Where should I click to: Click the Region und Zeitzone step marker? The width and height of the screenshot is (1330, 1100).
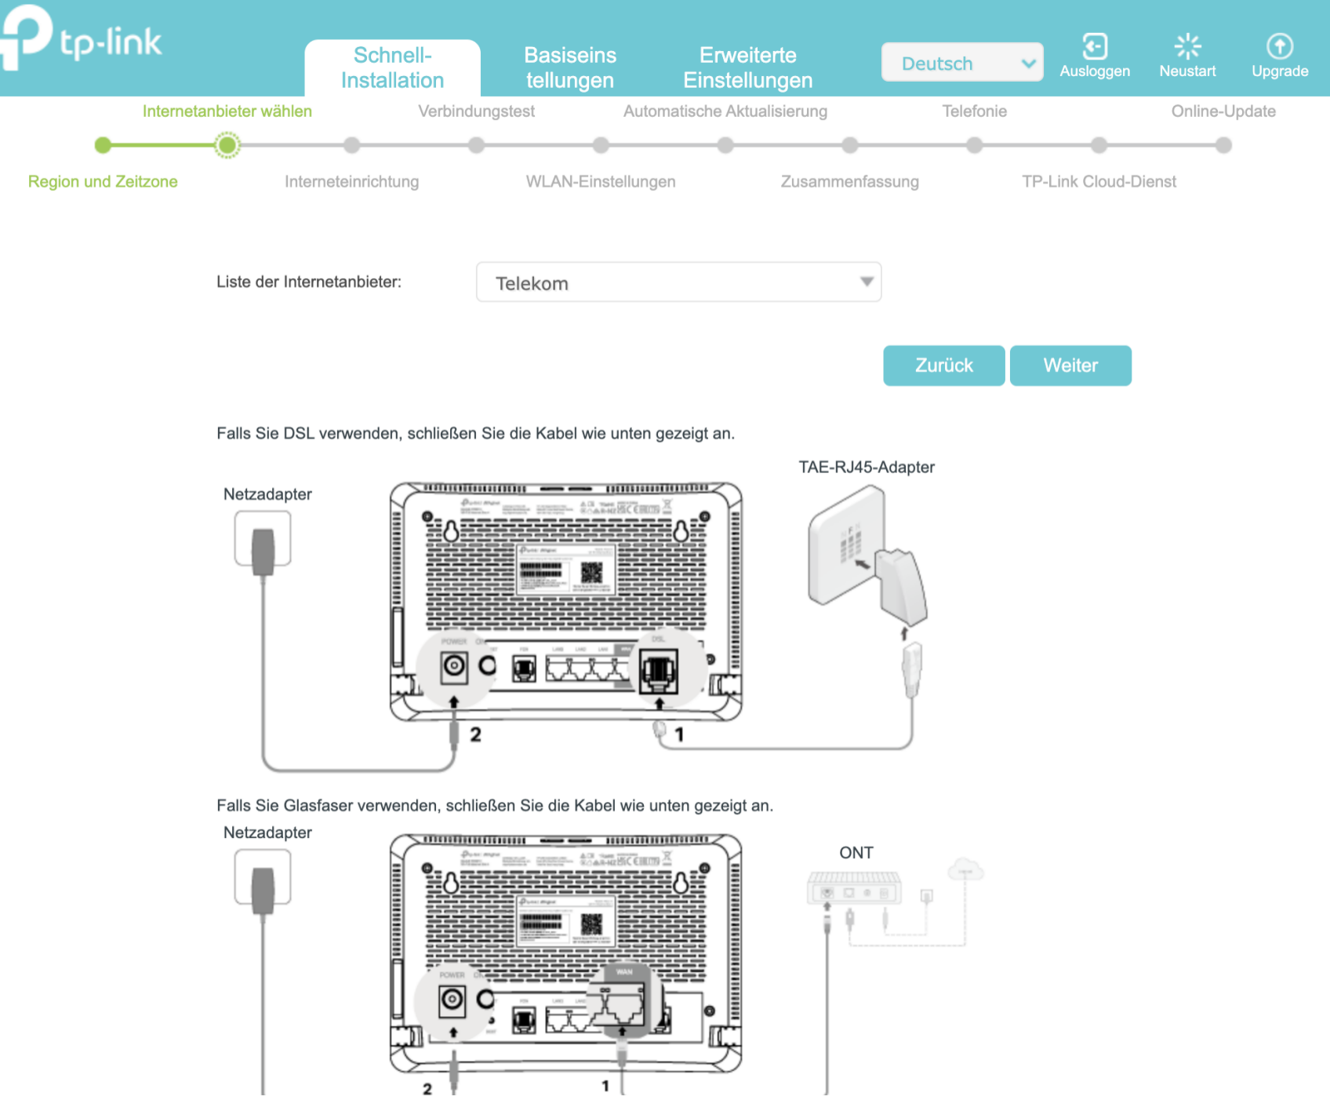pyautogui.click(x=103, y=145)
